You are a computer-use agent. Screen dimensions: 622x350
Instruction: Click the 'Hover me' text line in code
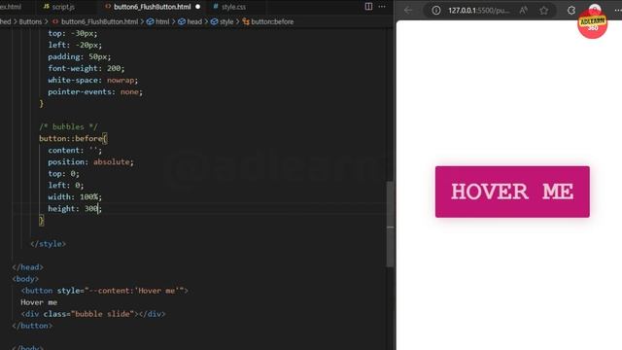point(39,302)
